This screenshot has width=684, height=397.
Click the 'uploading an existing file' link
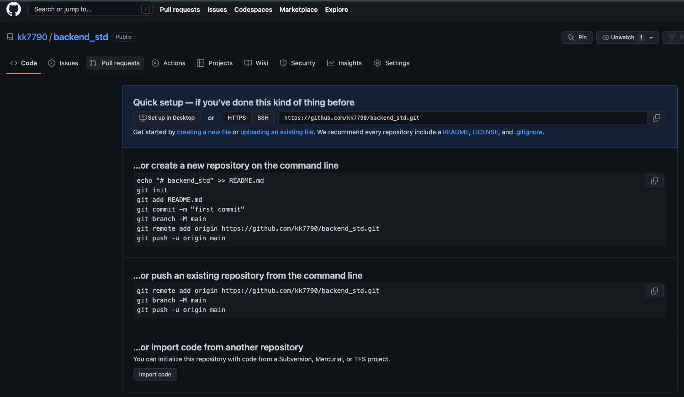click(x=277, y=132)
